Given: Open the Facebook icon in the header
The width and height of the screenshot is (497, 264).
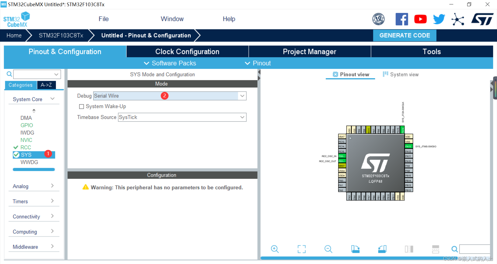Looking at the screenshot, I should (401, 19).
